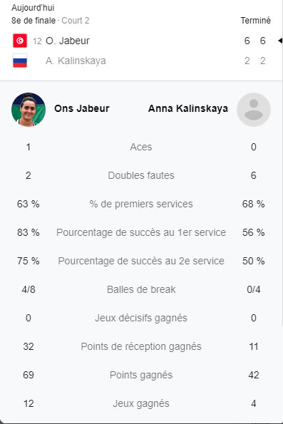
Task: Open the Anna Kalinskaya name link
Action: pyautogui.click(x=187, y=108)
